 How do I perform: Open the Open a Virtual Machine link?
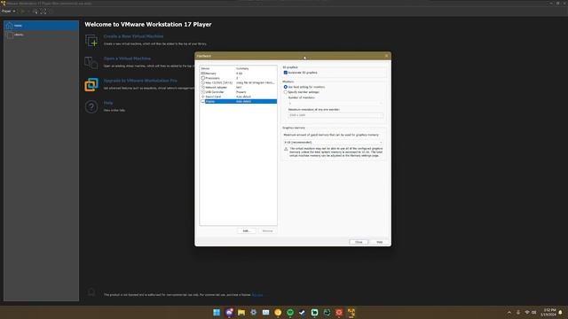tap(127, 58)
